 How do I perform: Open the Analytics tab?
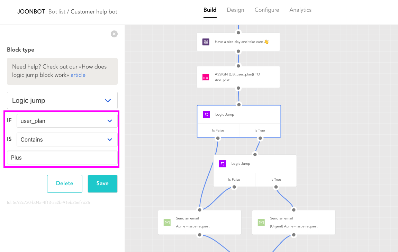coord(300,10)
